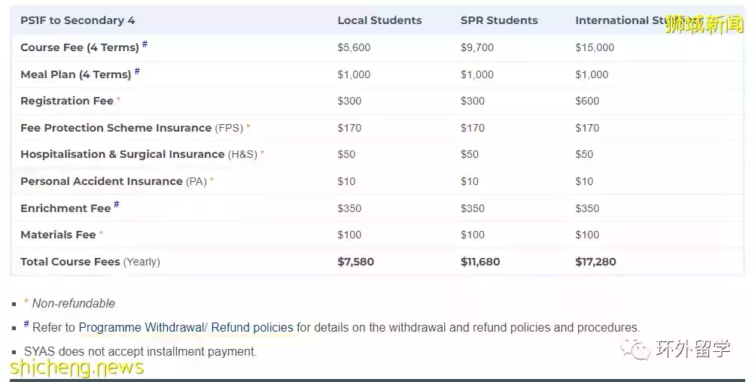Open the Programme Withdrawal link
This screenshot has height=382, width=755.
click(142, 328)
